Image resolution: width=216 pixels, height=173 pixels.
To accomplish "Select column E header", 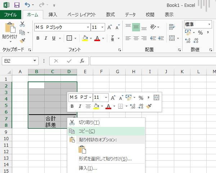I will coord(85,72).
